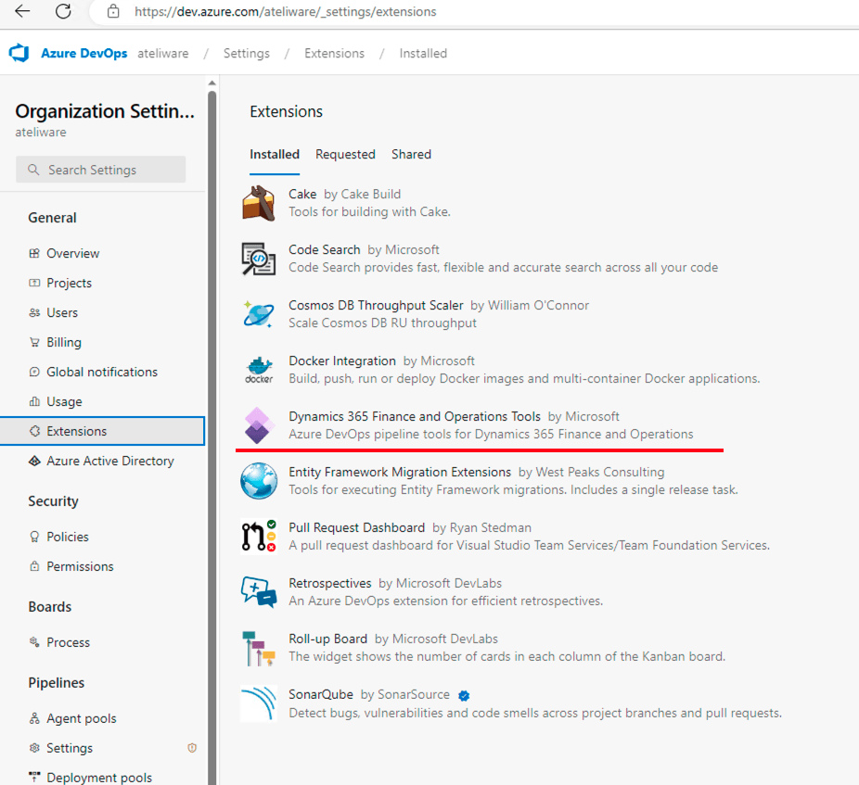This screenshot has width=859, height=785.
Task: Click the Cake extension icon
Action: point(259,203)
